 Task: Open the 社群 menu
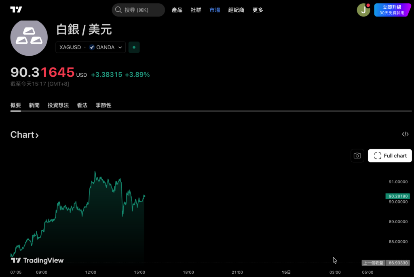coord(196,10)
